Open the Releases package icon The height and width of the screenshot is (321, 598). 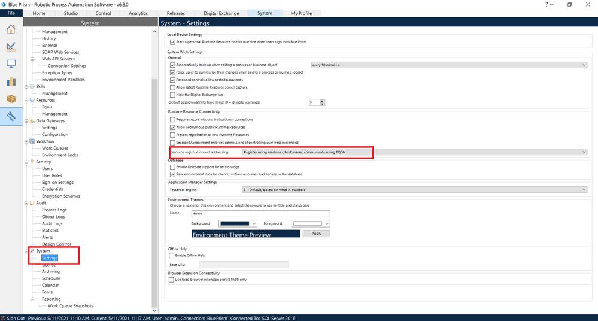click(x=11, y=99)
